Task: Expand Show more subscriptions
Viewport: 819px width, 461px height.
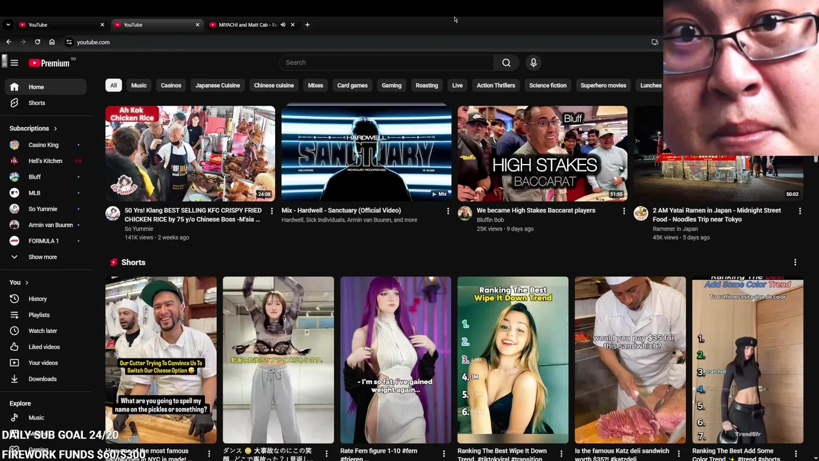Action: click(45, 257)
